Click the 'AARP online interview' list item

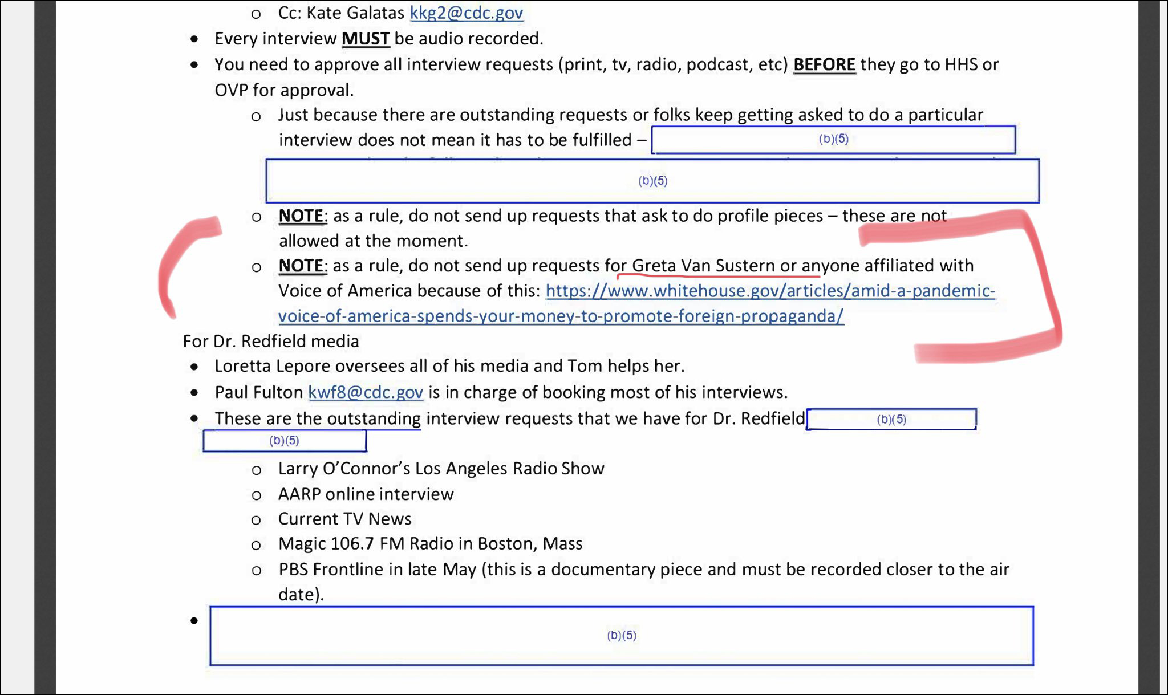click(x=366, y=494)
